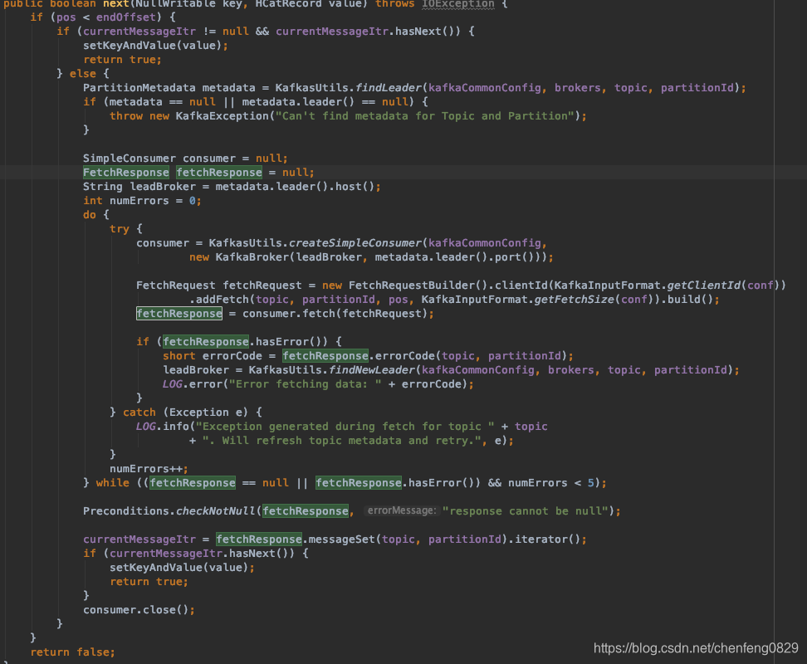
Task: Place cursor on endOffset in if condition
Action: tap(125, 17)
